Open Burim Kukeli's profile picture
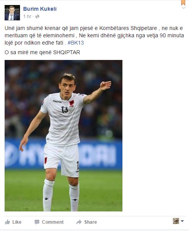The height and width of the screenshot is (231, 189). coord(12,13)
